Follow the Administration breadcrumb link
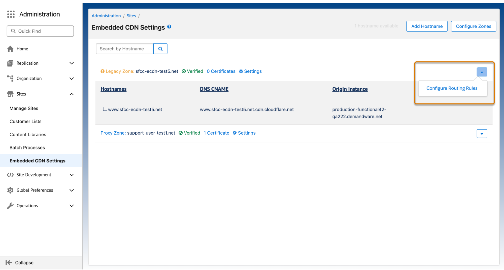504x270 pixels. coord(106,16)
